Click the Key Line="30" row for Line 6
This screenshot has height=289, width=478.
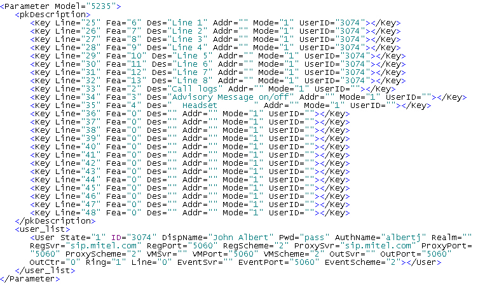[217, 64]
